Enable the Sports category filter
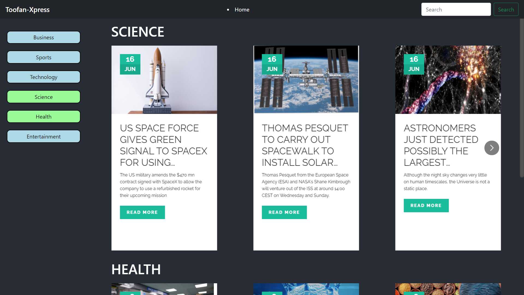Screen dimensions: 524x295 [44, 57]
